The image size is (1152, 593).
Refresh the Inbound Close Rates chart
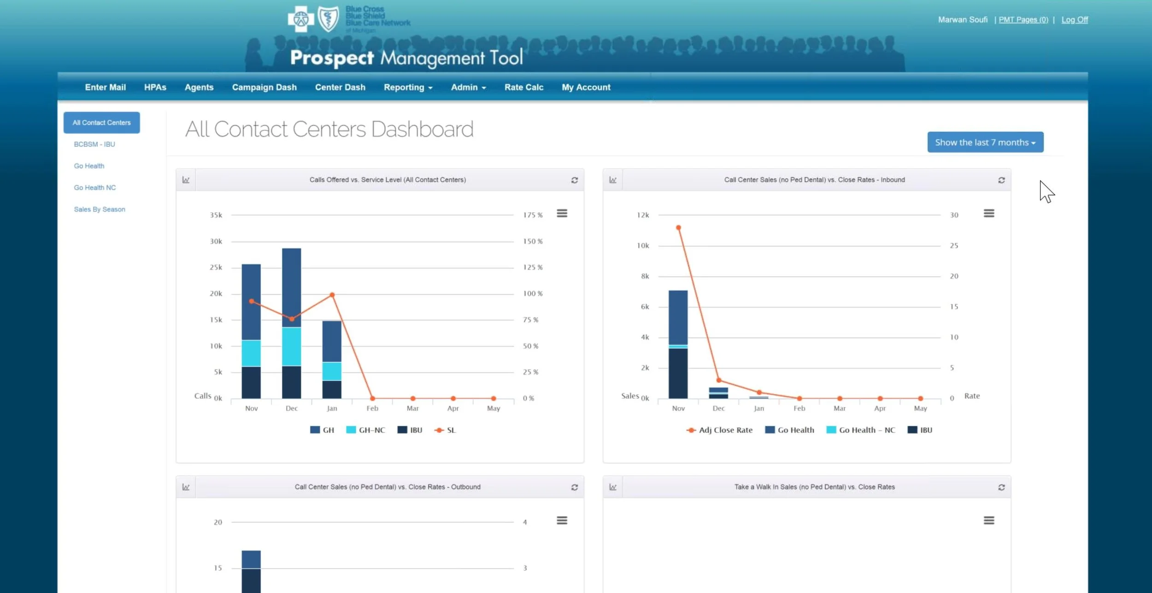1001,180
